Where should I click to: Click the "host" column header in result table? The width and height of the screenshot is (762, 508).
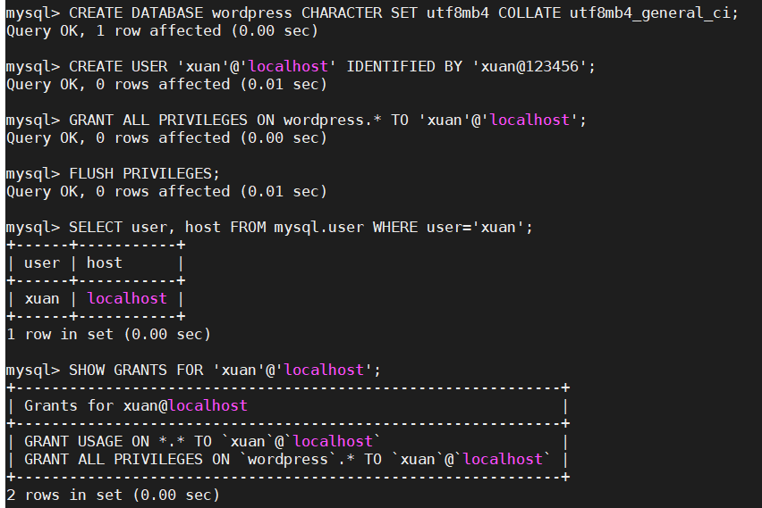point(105,262)
